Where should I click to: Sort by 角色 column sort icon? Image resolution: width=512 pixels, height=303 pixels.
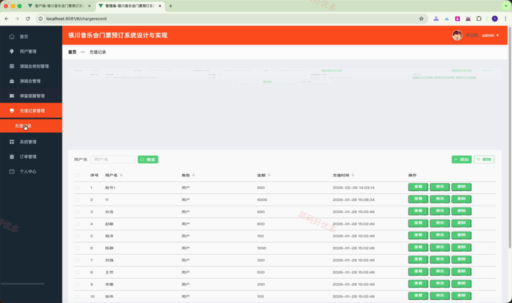click(193, 175)
